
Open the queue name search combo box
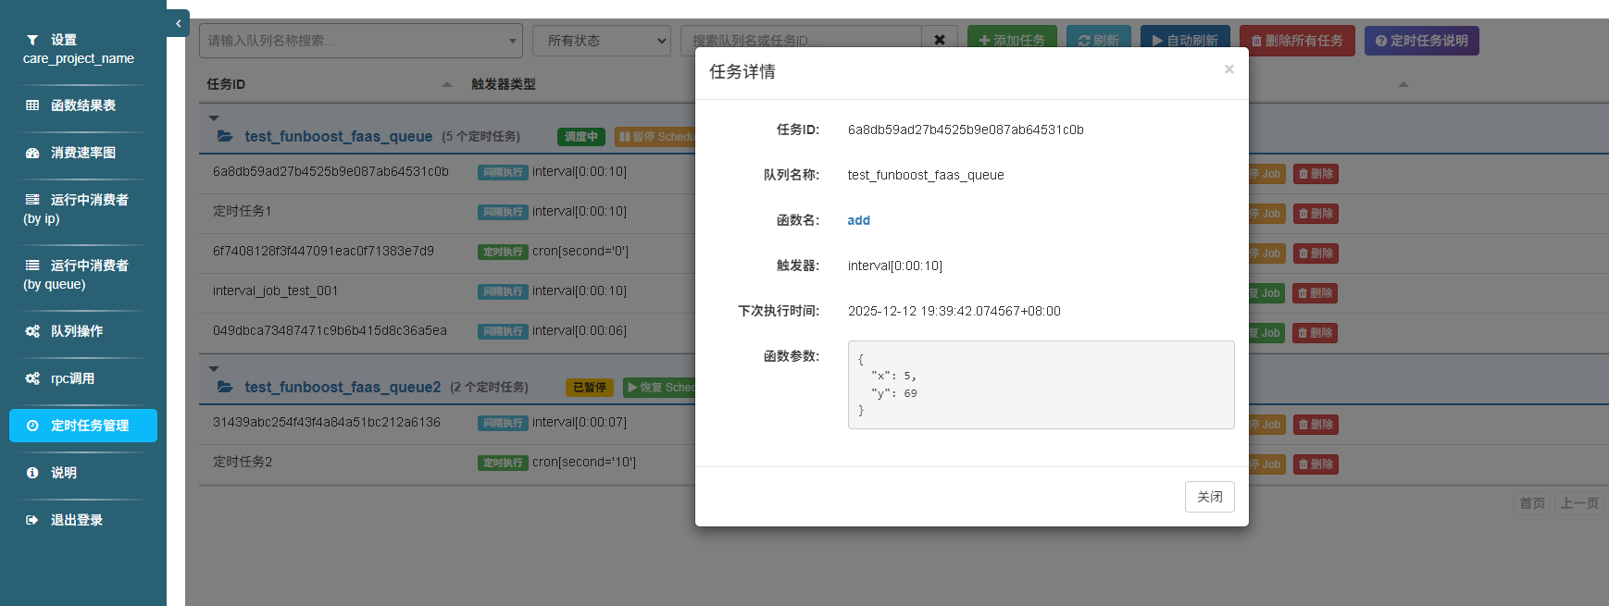point(360,41)
